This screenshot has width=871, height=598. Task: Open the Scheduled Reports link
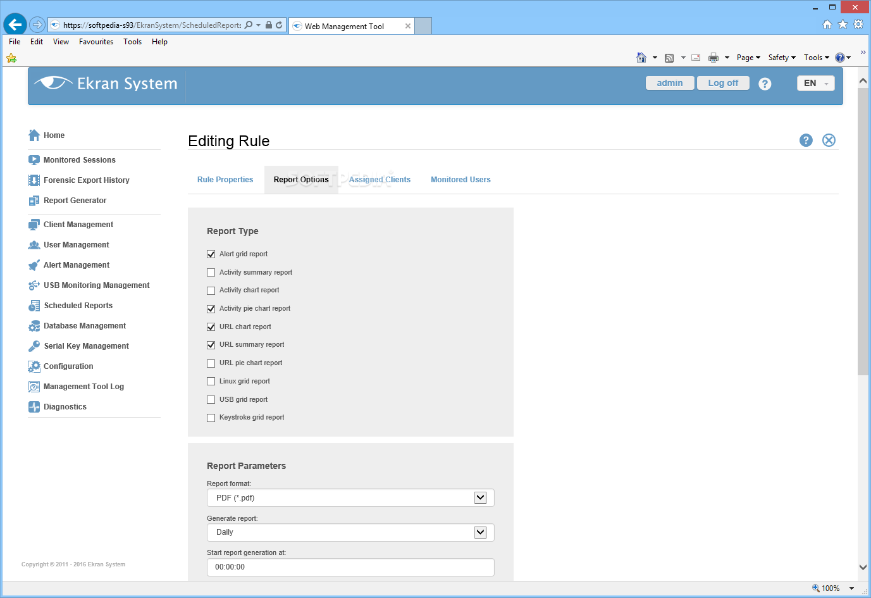point(78,306)
